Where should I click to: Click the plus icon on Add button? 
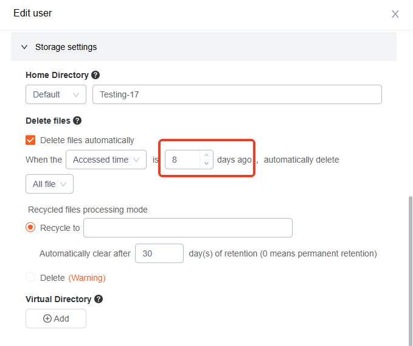(47, 319)
